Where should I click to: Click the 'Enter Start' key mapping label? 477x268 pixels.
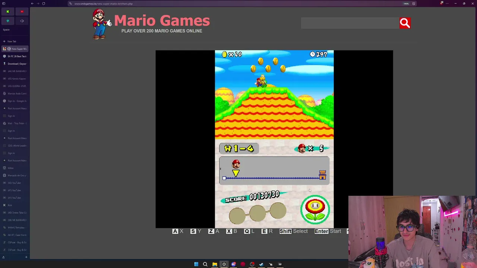click(328, 231)
